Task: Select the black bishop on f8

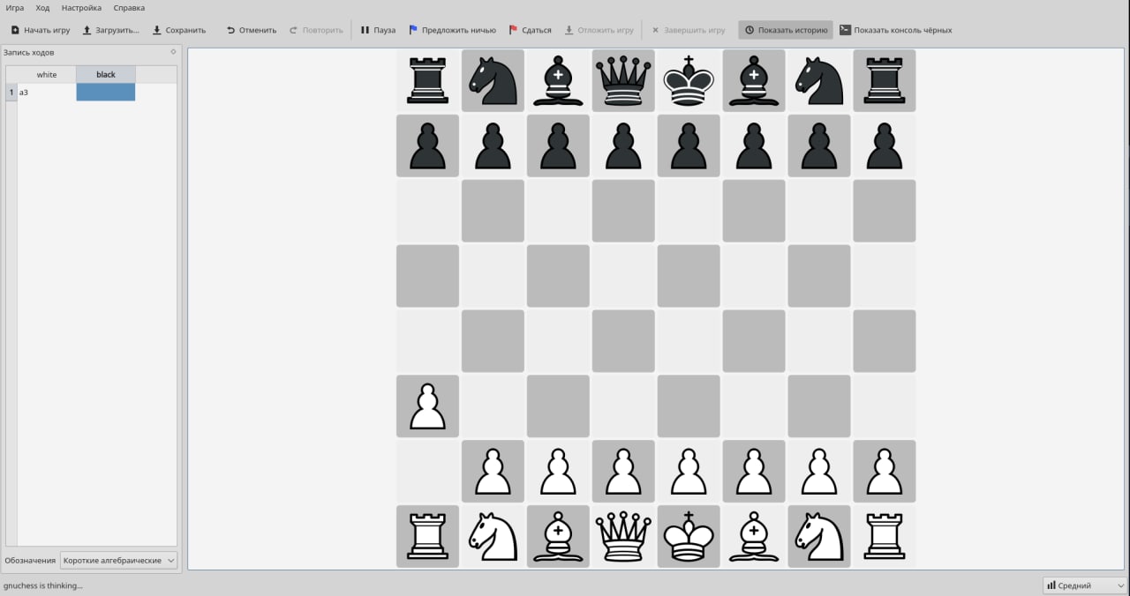Action: tap(754, 80)
